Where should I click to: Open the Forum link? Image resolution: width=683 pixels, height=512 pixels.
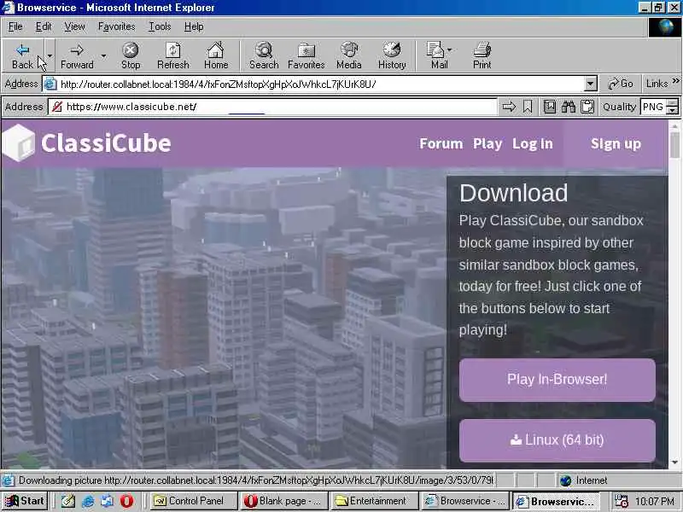click(x=441, y=143)
